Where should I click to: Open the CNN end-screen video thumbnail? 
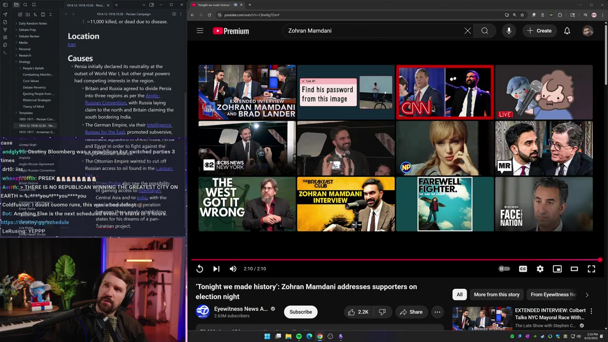(x=445, y=92)
